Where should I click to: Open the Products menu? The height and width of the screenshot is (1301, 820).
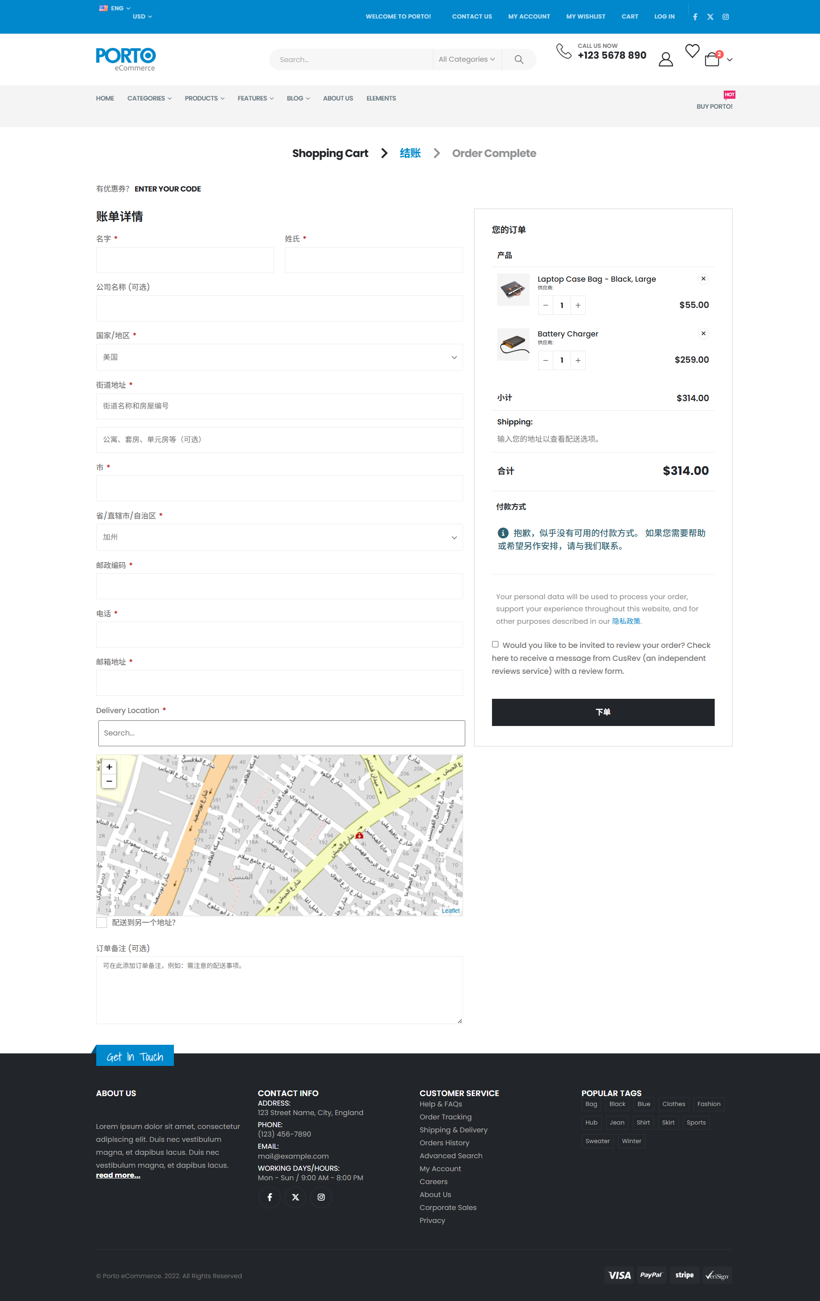tap(204, 98)
